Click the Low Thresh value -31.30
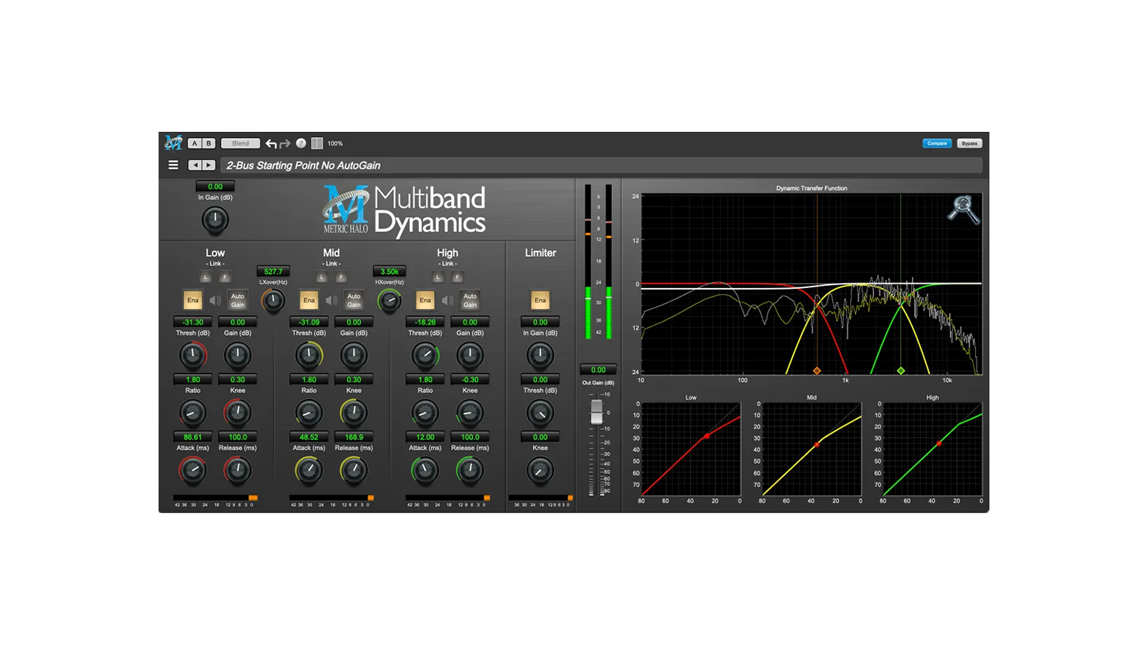The image size is (1148, 645). click(x=193, y=322)
